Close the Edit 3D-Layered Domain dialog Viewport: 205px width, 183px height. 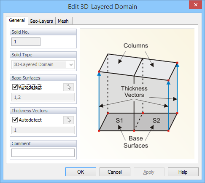click(x=195, y=5)
